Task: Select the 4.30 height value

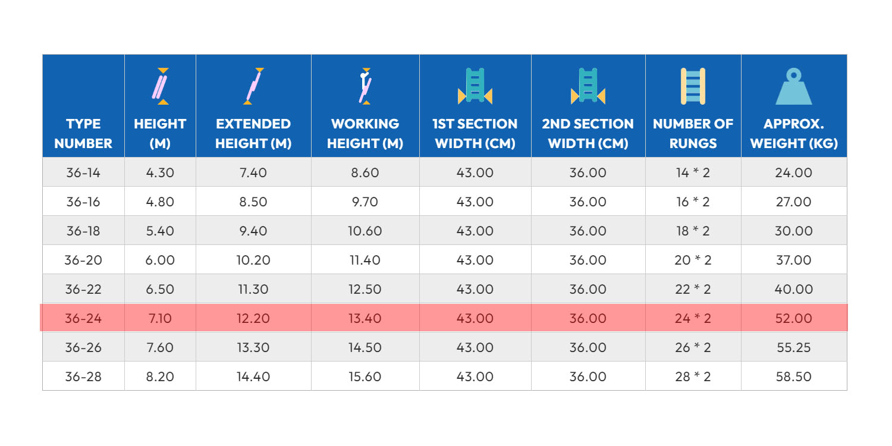Action: point(159,172)
